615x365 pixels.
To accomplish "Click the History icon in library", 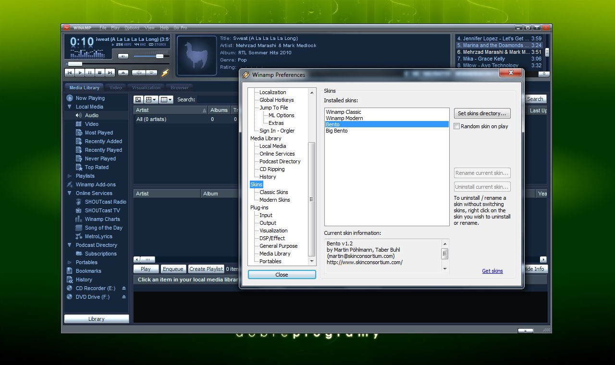I will click(70, 280).
